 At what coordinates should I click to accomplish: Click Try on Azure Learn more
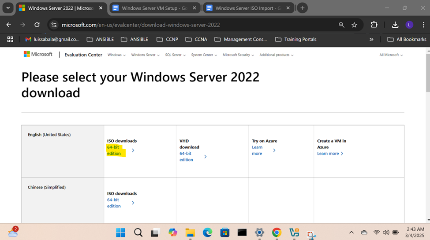264,151
